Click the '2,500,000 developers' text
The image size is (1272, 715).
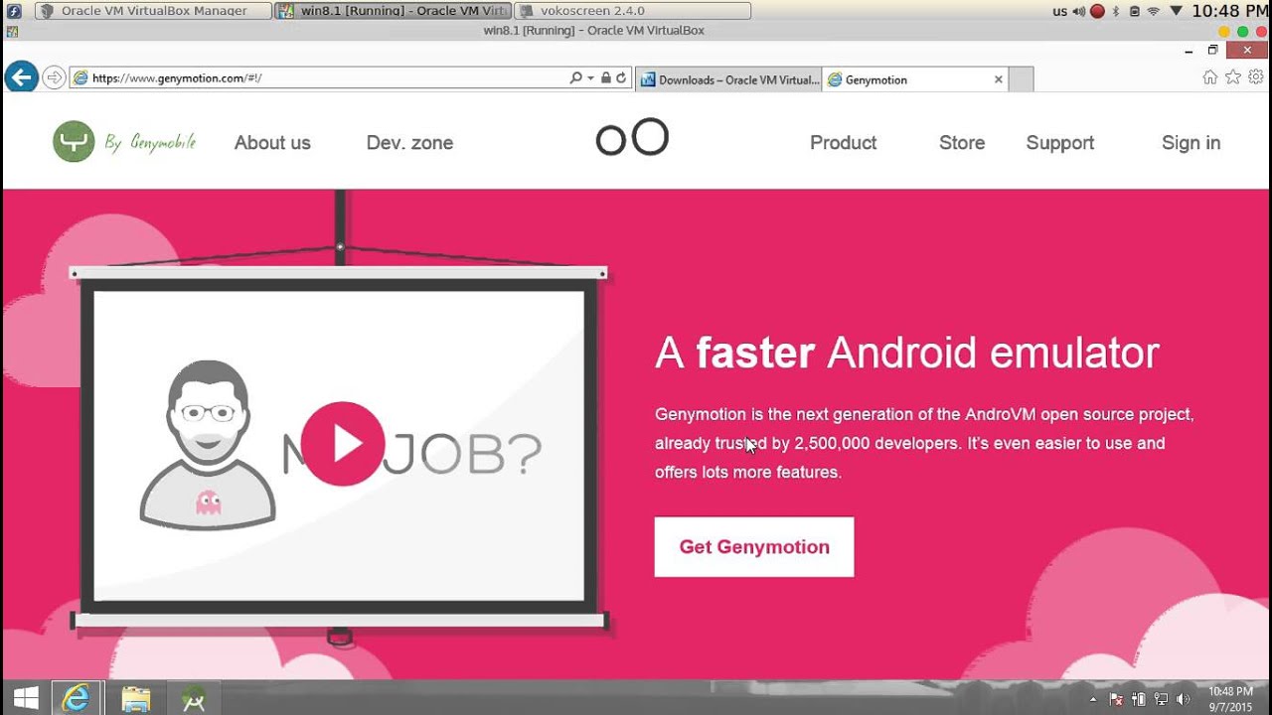[x=876, y=443]
